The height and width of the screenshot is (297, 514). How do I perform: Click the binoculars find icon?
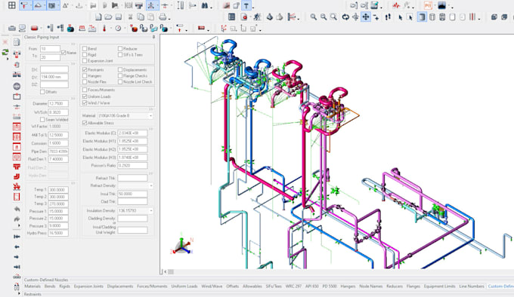point(205,5)
